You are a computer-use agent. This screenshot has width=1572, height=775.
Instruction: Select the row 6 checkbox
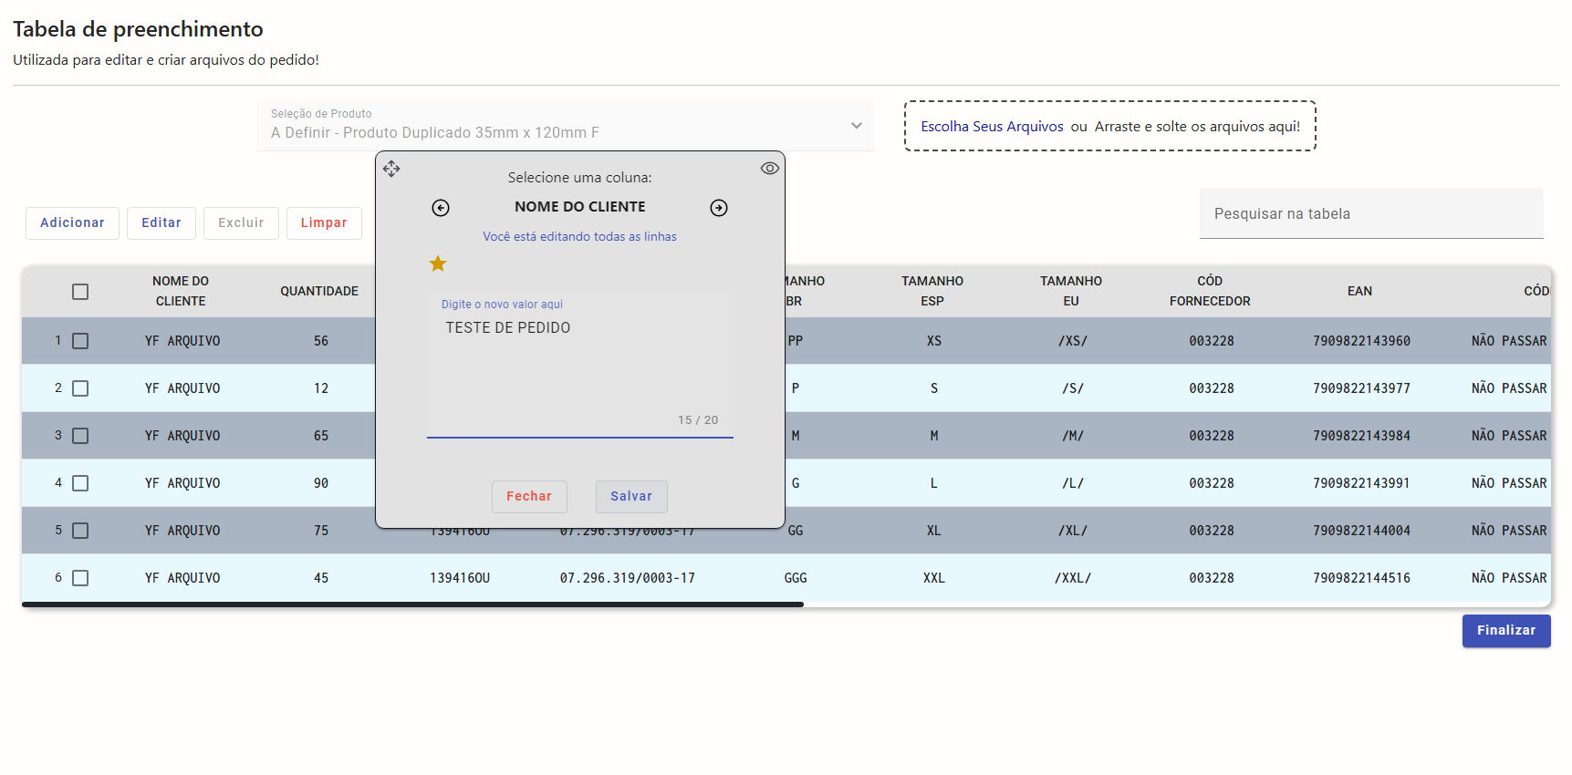[x=80, y=578]
